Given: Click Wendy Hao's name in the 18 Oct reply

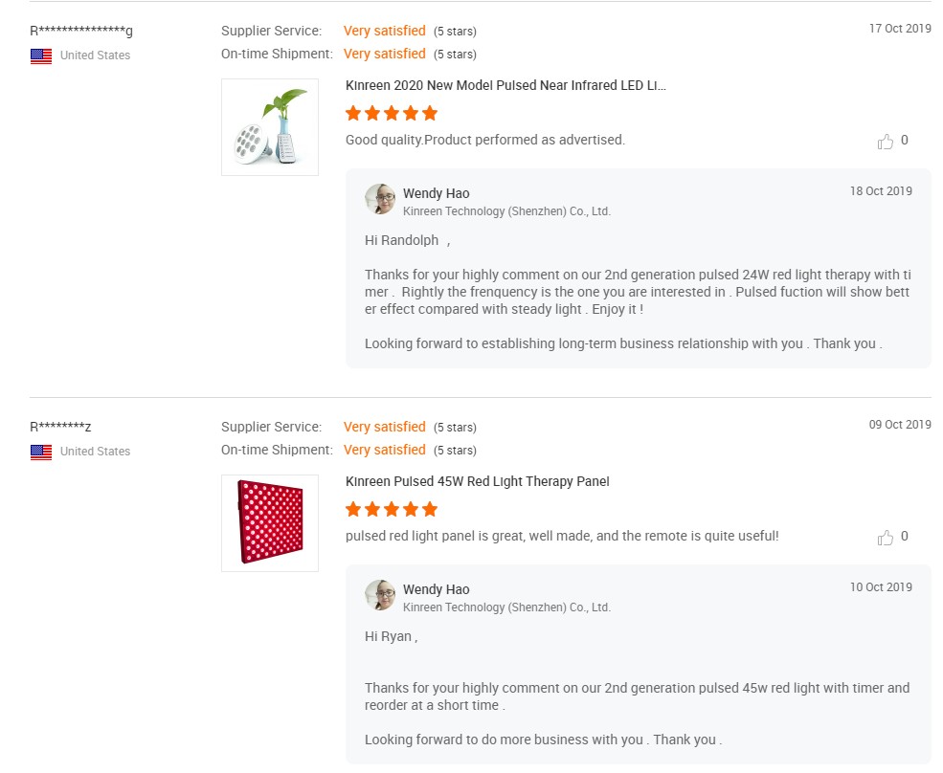Looking at the screenshot, I should click(436, 193).
